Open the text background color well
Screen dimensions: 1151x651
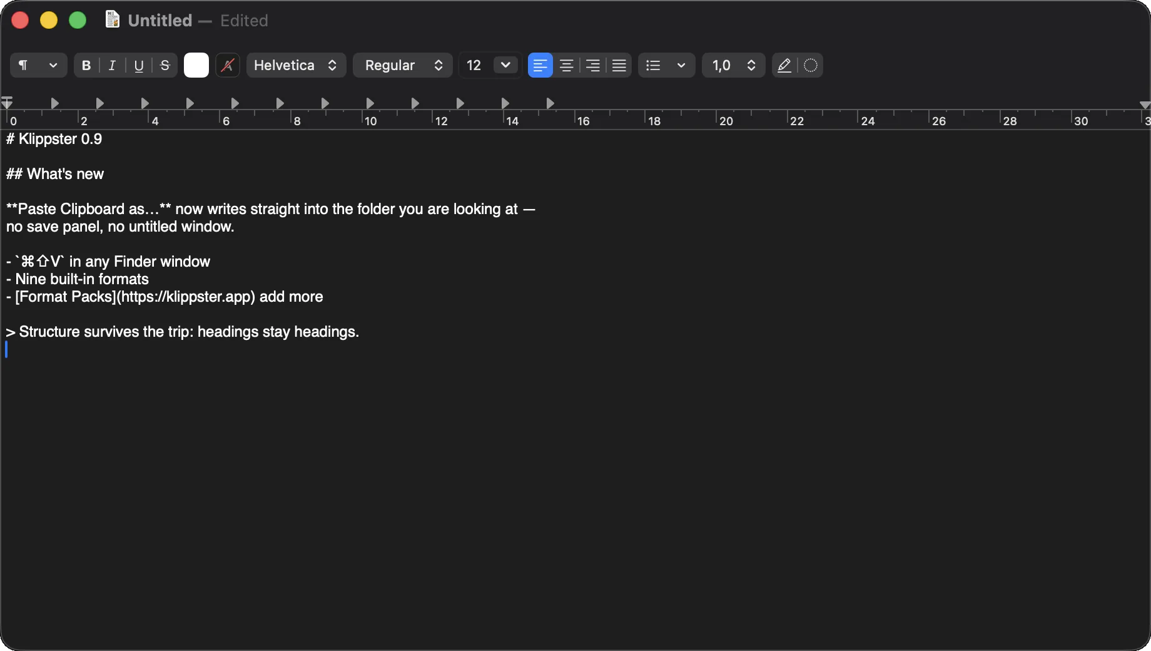pyautogui.click(x=228, y=65)
